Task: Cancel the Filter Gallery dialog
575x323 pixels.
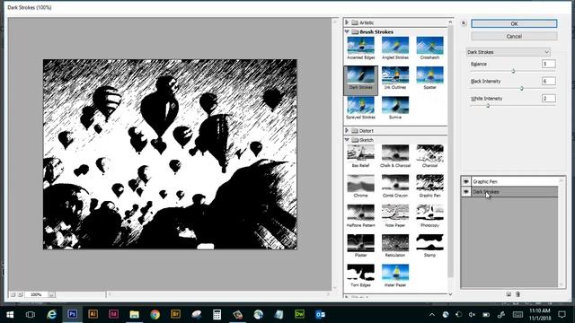Action: [x=514, y=36]
